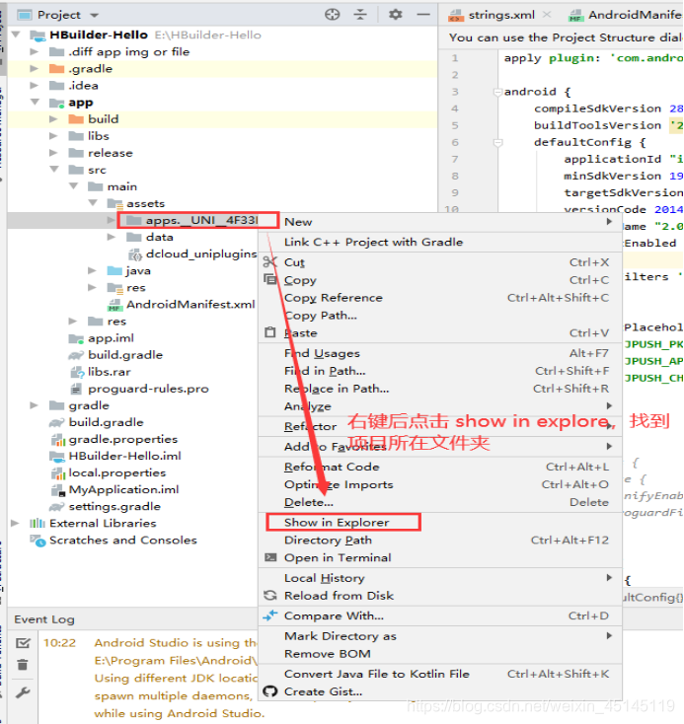
Task: Expand the data folder
Action: click(111, 237)
